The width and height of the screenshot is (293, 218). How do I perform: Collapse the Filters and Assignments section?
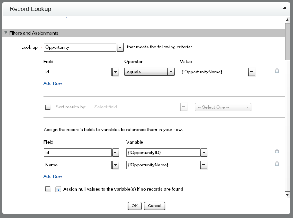(6, 33)
